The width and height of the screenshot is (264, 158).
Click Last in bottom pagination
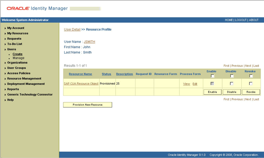[256, 99]
